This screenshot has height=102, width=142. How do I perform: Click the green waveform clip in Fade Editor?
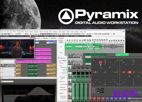coord(83,47)
